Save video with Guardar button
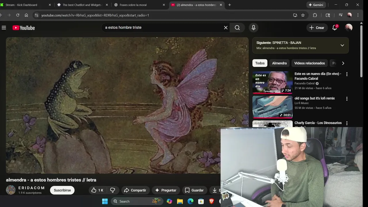This screenshot has width=368, height=207. pyautogui.click(x=194, y=190)
